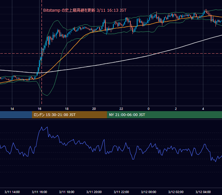Click the 2 hour axis label
Screen dimensions: 222x195
(176, 109)
